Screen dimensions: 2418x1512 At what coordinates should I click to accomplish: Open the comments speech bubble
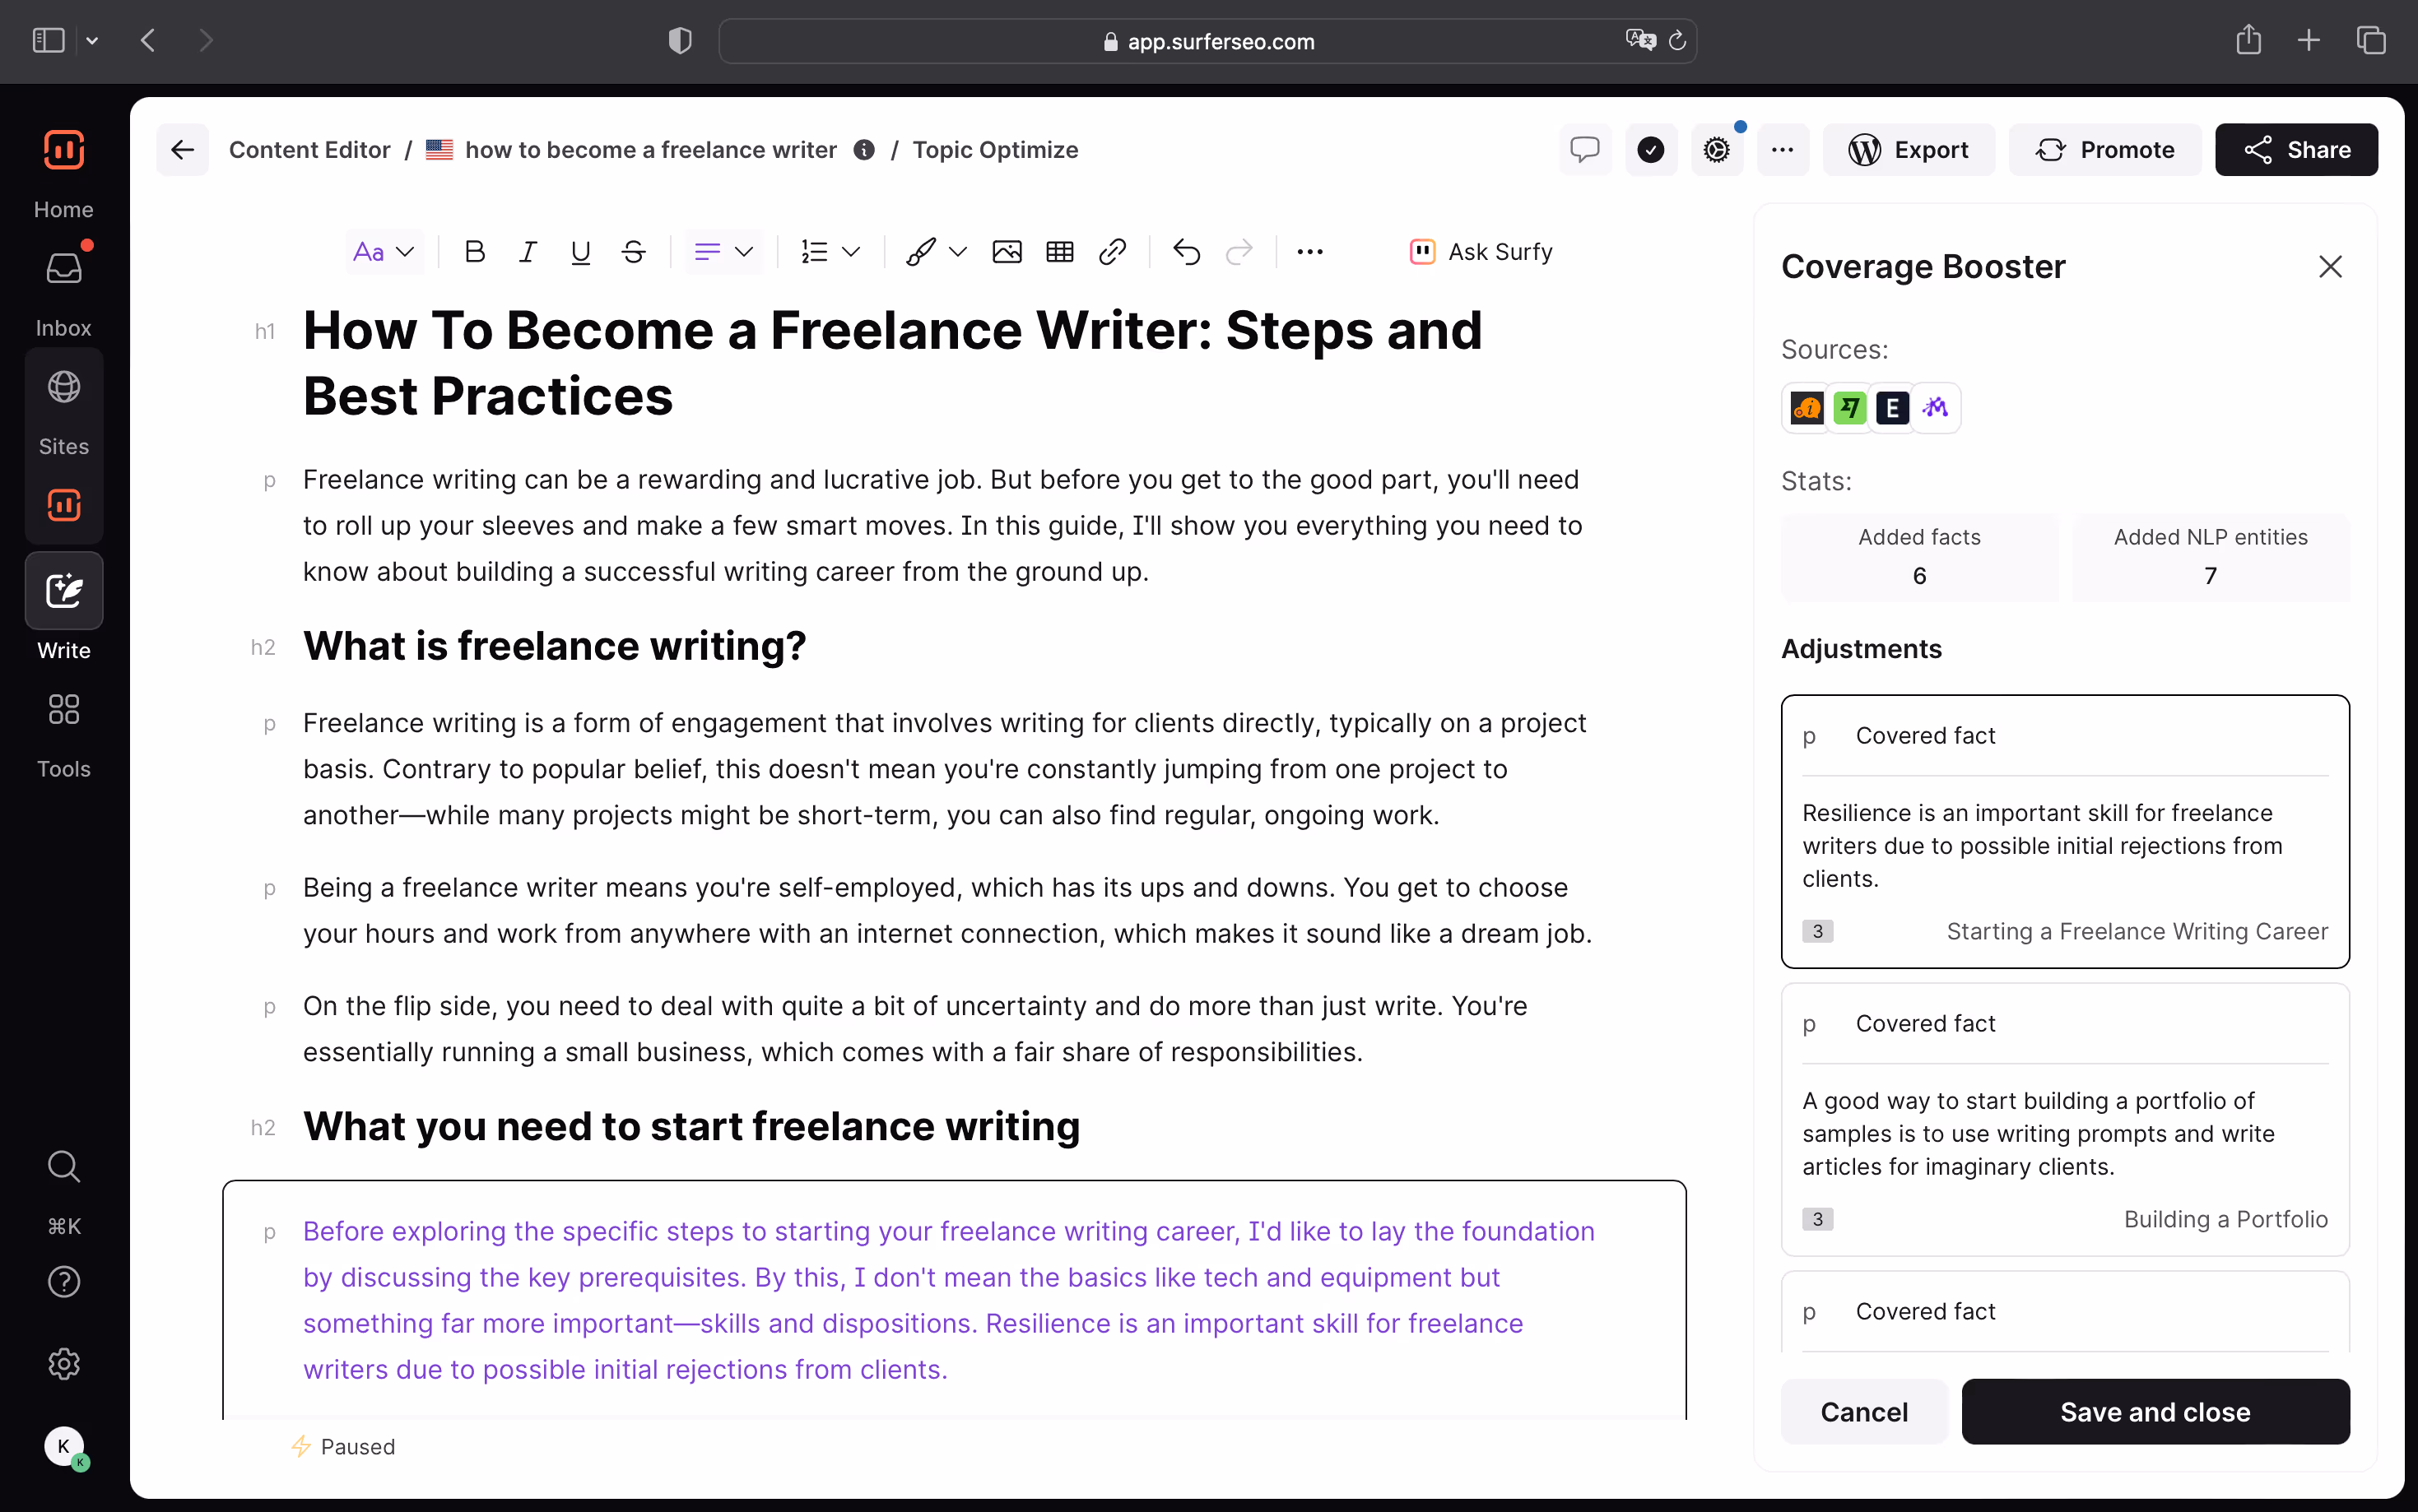[x=1584, y=150]
